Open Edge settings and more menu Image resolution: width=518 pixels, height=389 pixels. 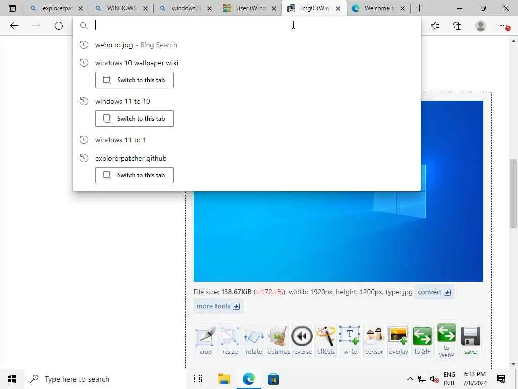505,26
